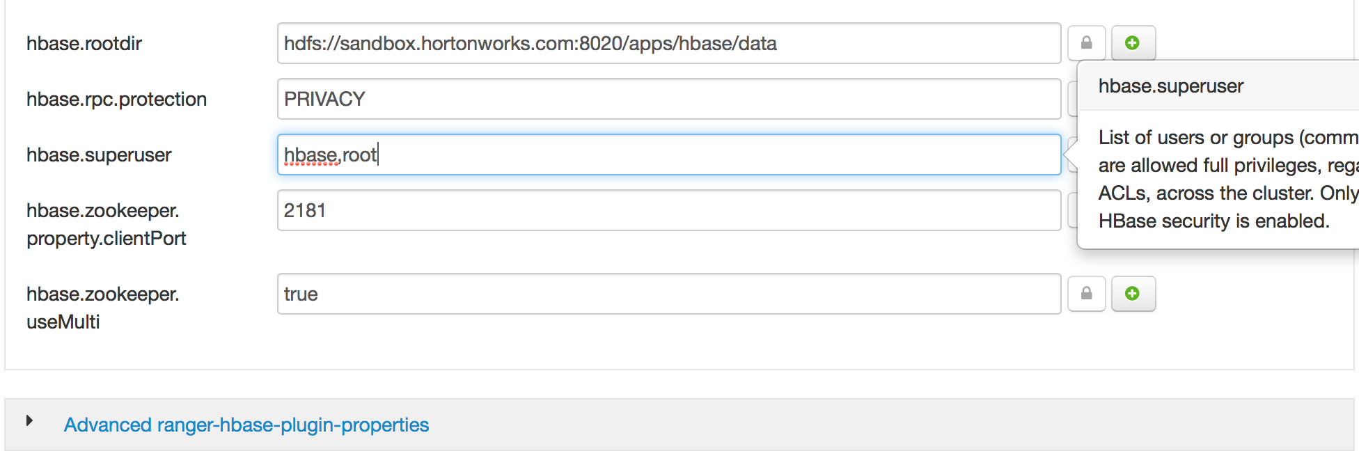
Task: Click the partly hidden button beside PRIVACY field
Action: point(1072,99)
